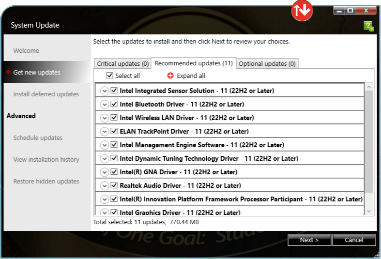Uncheck ELAN TrackPoint Driver update

tap(114, 131)
